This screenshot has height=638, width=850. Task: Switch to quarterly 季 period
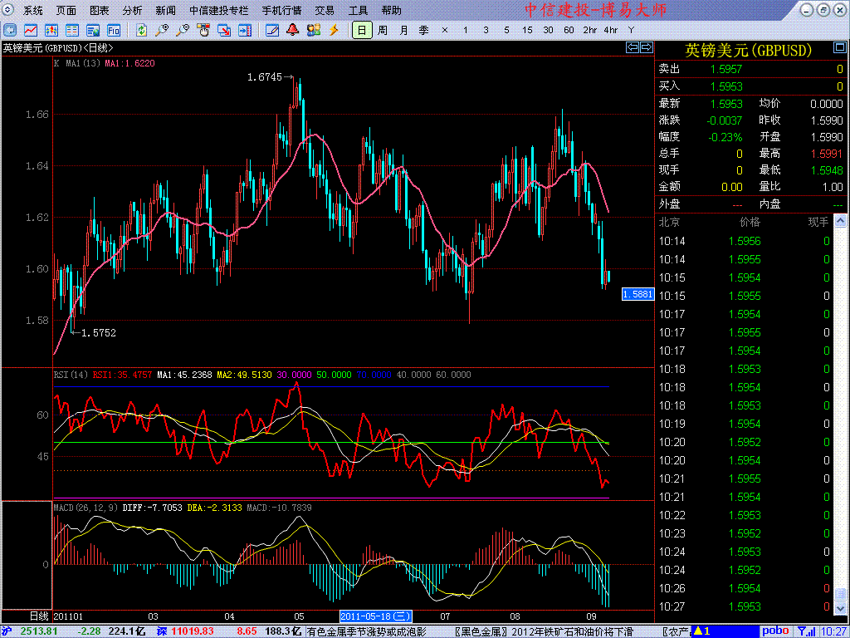click(x=424, y=31)
